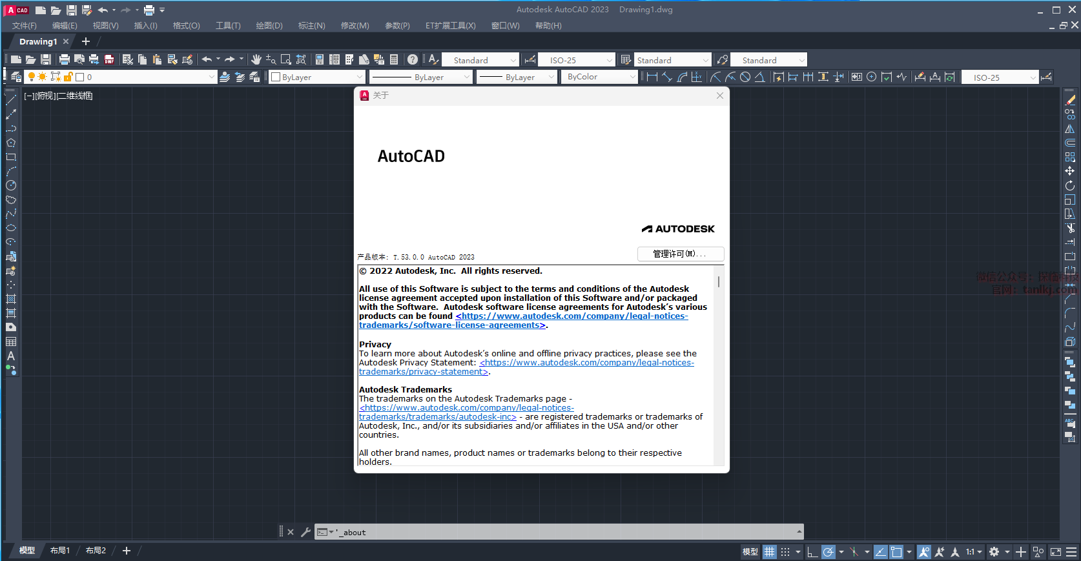Click the viewport label [-][俯视][二维线框]
The height and width of the screenshot is (561, 1081).
(58, 96)
